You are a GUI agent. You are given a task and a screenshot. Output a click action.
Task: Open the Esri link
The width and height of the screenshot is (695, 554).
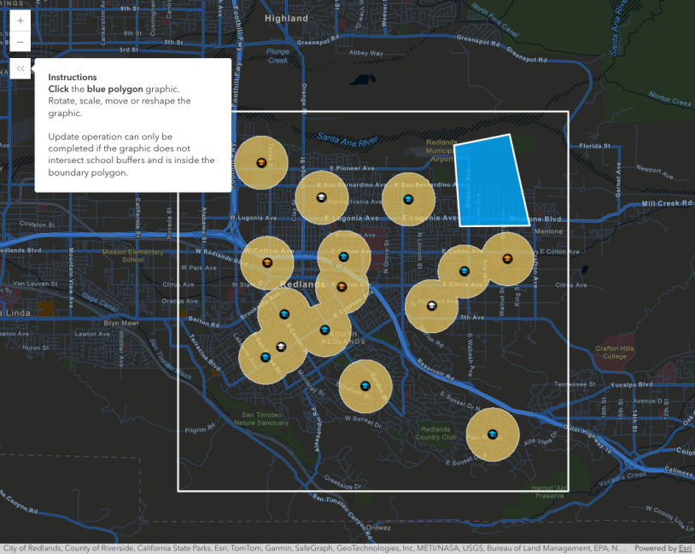point(685,548)
